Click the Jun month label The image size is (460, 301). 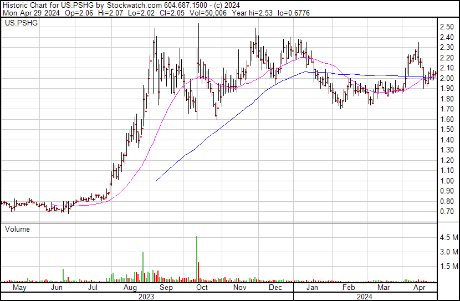(57, 288)
